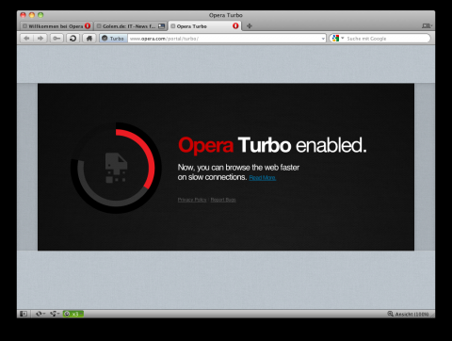Zoom window with green button

coord(40,15)
